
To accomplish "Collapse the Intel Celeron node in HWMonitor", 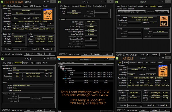I will [61, 68].
